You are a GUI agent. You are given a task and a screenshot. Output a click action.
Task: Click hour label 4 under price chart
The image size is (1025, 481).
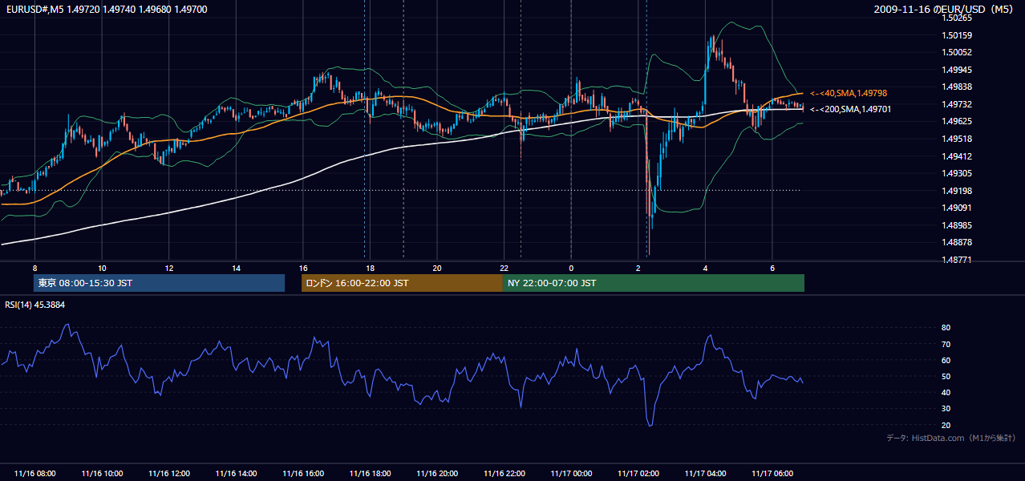coord(705,268)
